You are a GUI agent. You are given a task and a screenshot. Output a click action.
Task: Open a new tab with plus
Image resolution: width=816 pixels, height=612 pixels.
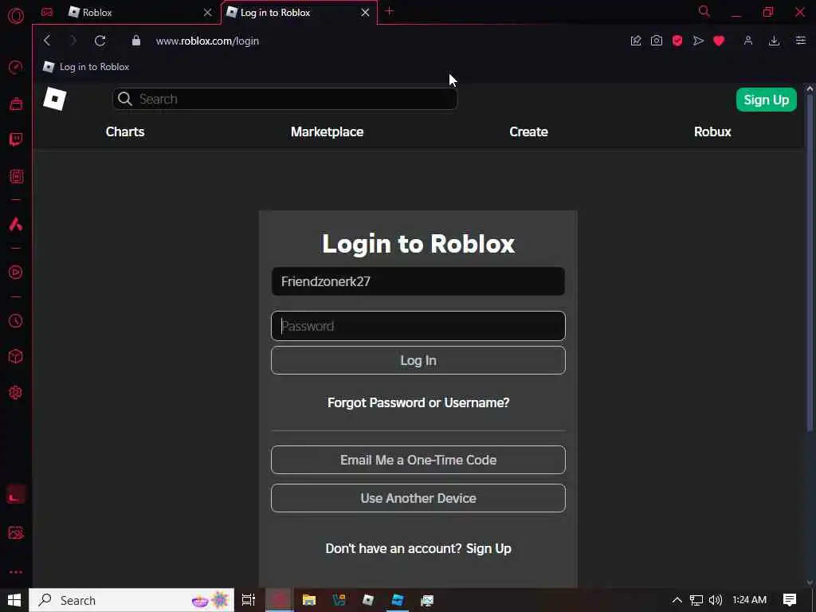pos(389,11)
